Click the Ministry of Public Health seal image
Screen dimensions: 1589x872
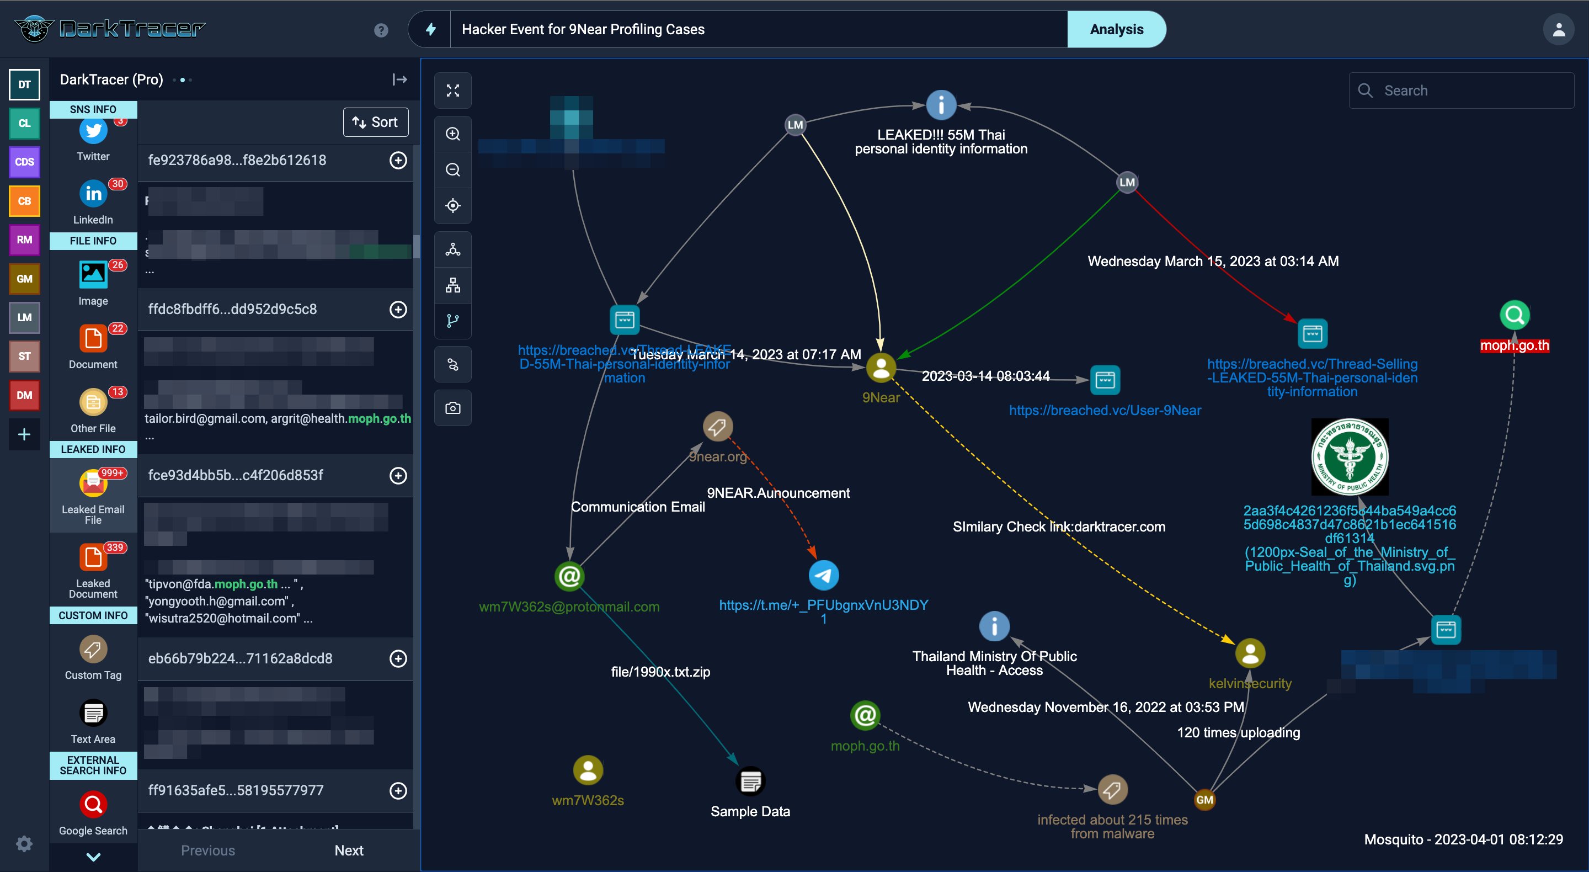(x=1350, y=458)
